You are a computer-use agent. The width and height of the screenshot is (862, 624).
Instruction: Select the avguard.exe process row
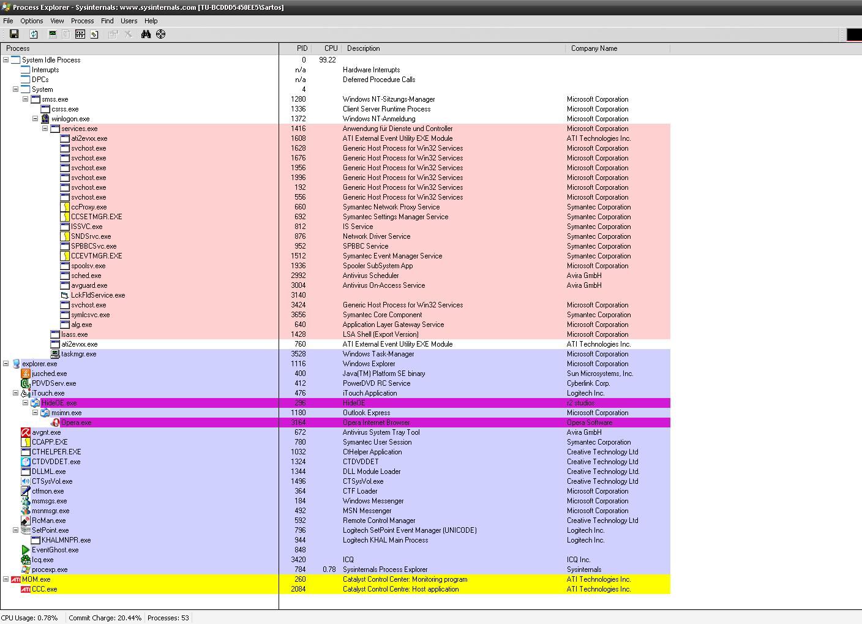click(335, 285)
